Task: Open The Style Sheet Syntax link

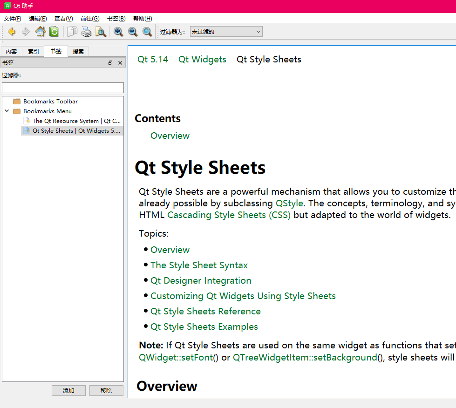Action: [x=199, y=265]
